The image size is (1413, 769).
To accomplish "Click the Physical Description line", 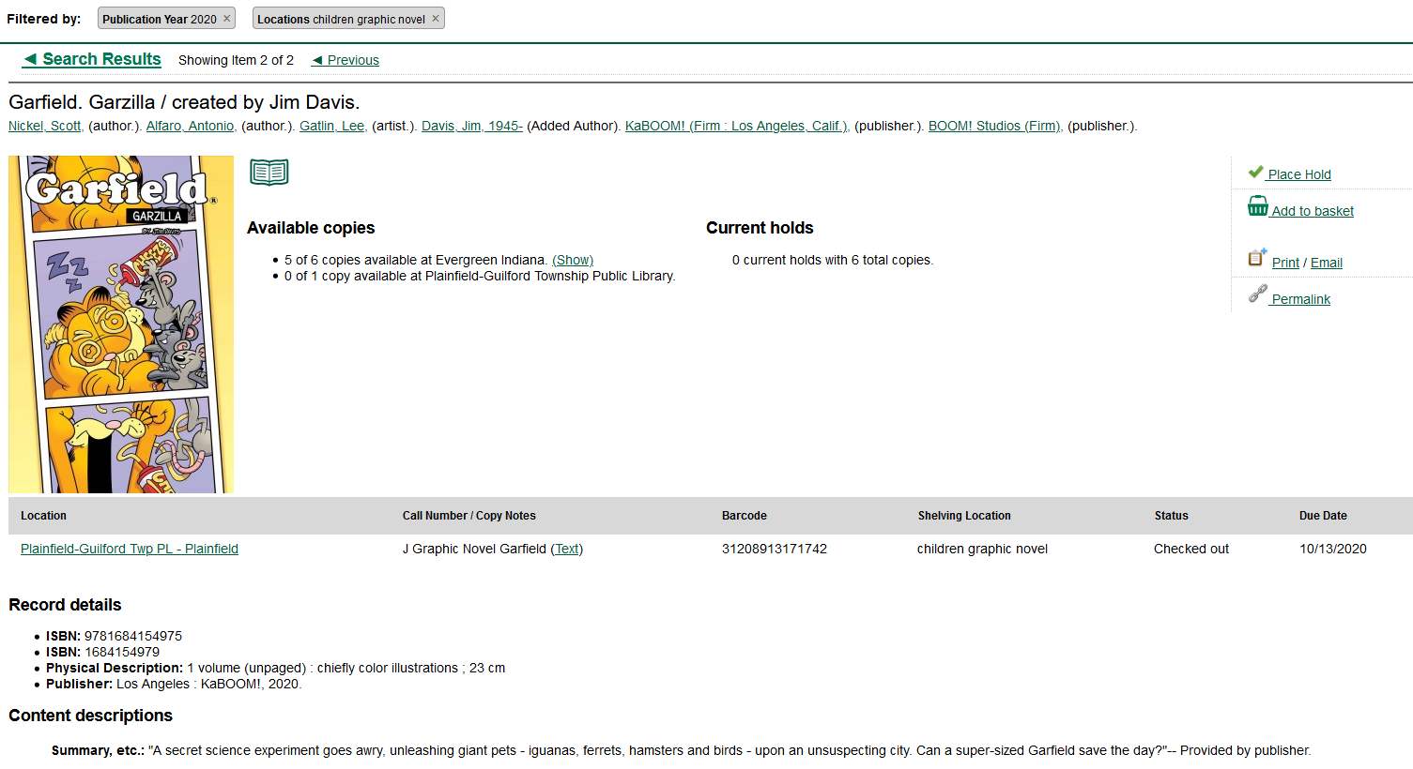I will point(275,668).
